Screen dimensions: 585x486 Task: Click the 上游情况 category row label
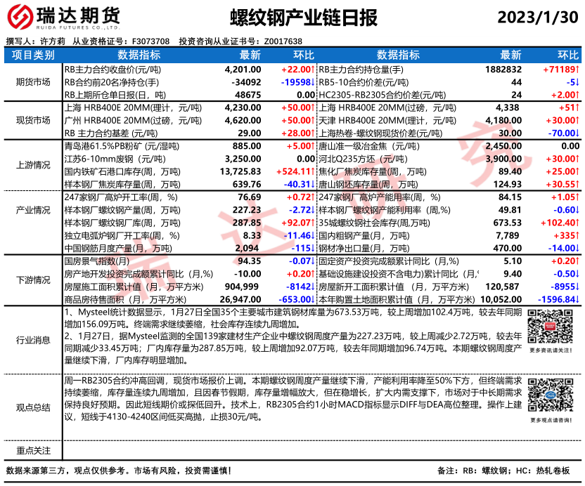click(x=33, y=164)
